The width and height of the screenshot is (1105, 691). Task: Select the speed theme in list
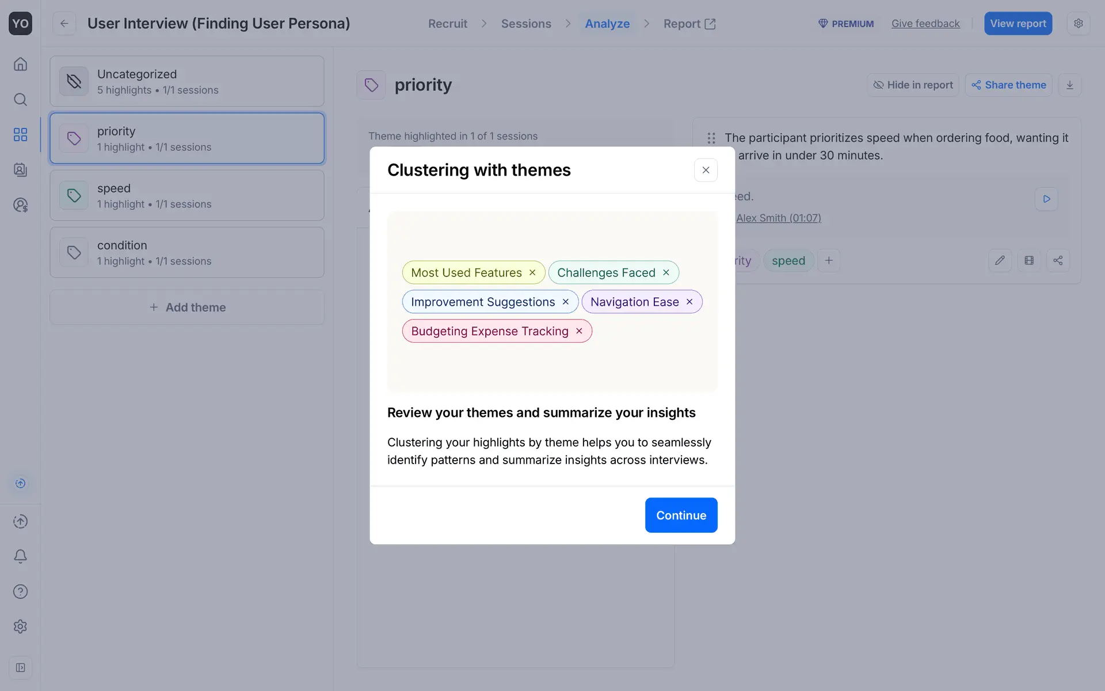187,196
